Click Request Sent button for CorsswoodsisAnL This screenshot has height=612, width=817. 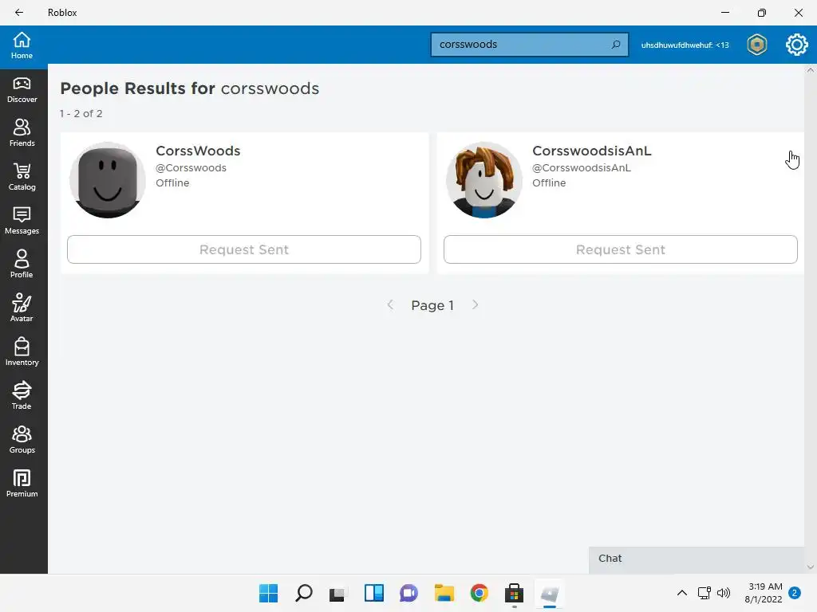pos(621,249)
